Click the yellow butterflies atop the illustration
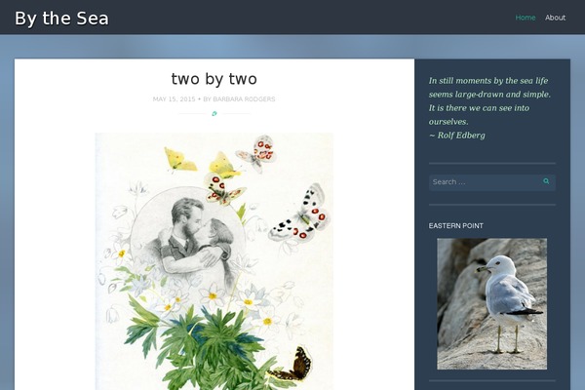This screenshot has height=390, width=585. [202, 163]
